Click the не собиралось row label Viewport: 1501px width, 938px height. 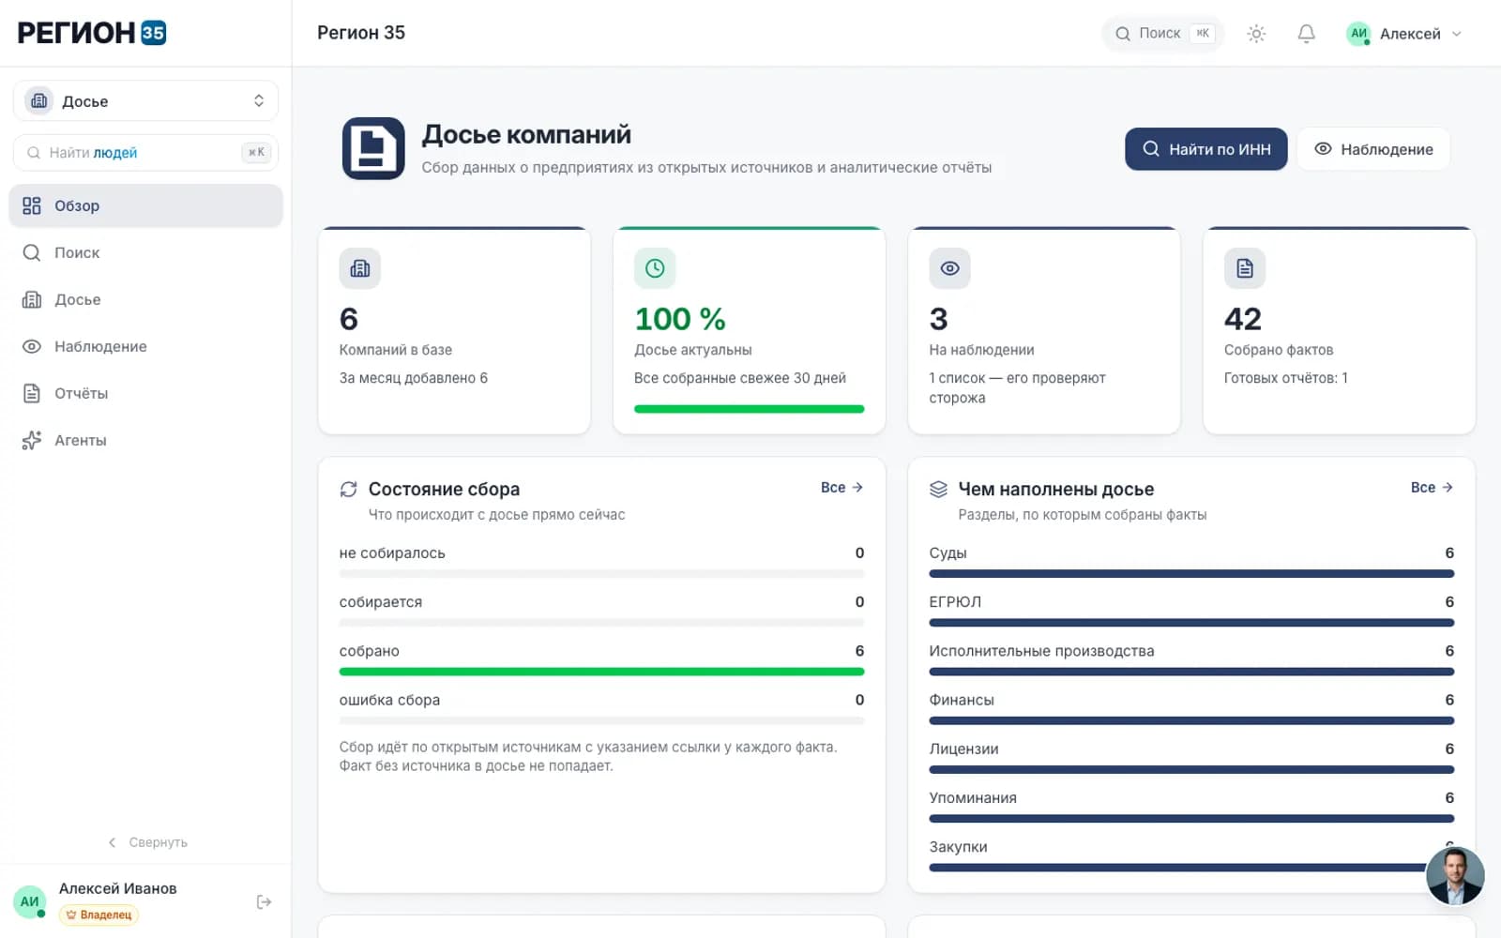(392, 553)
